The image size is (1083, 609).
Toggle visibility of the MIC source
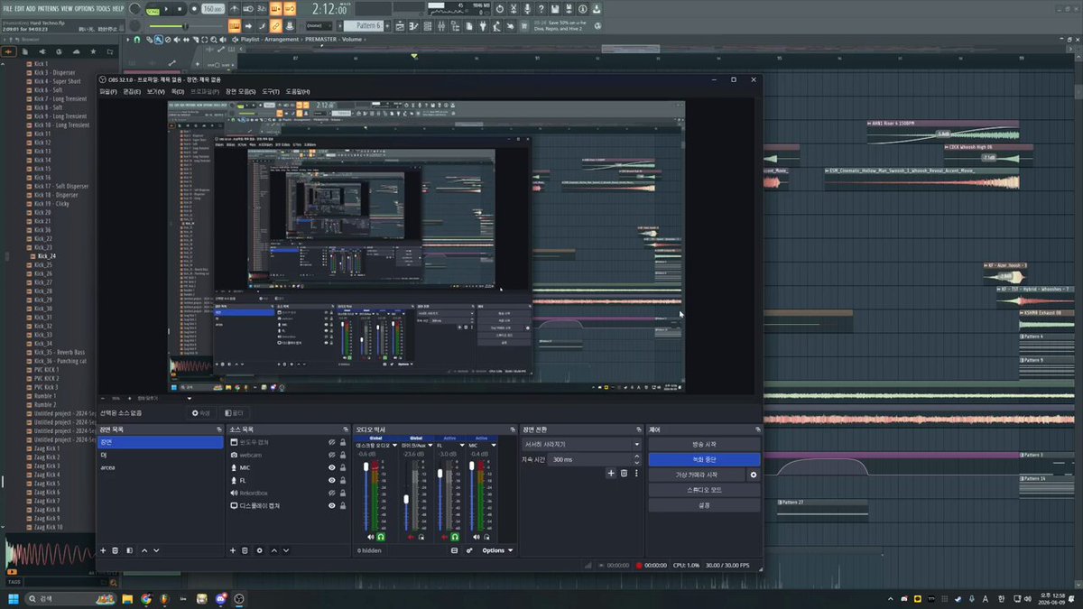[332, 467]
